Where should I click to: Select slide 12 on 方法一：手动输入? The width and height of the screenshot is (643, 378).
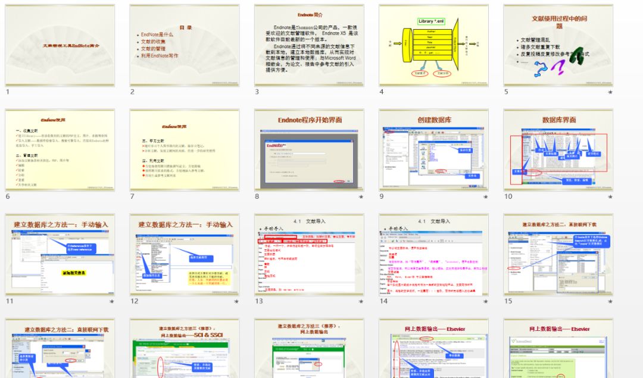click(185, 254)
